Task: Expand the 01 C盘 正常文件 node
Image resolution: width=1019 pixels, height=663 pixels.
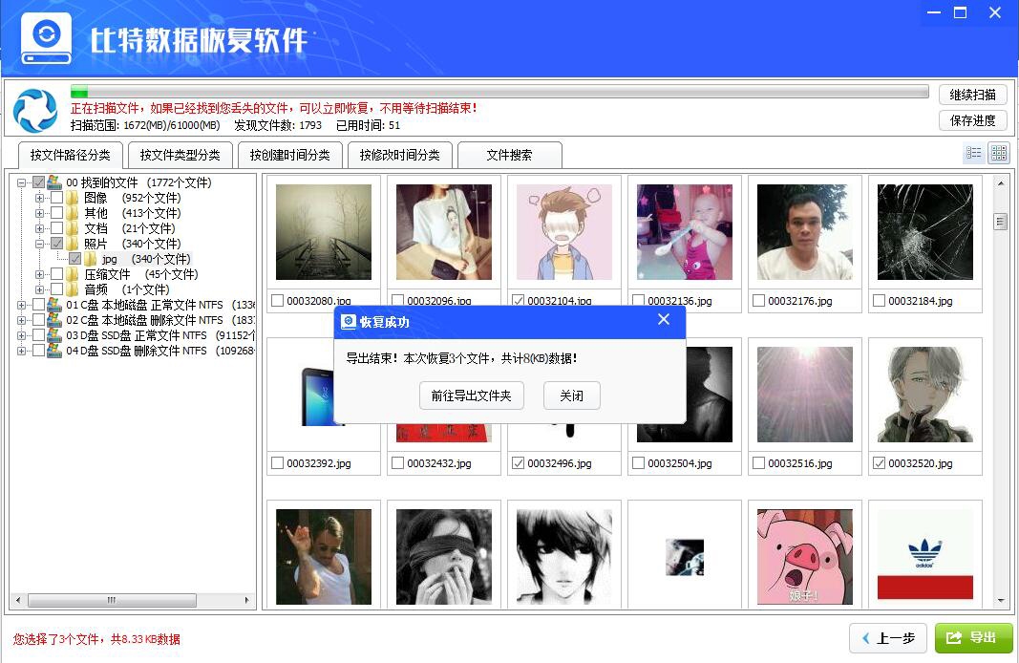Action: click(21, 304)
